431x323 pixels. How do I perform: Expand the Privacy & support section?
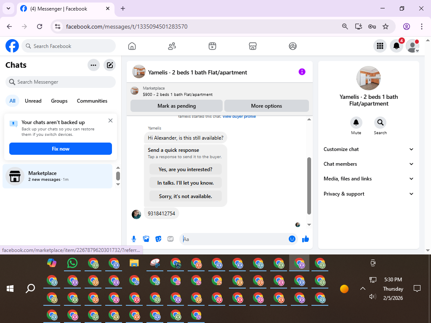[x=369, y=194]
